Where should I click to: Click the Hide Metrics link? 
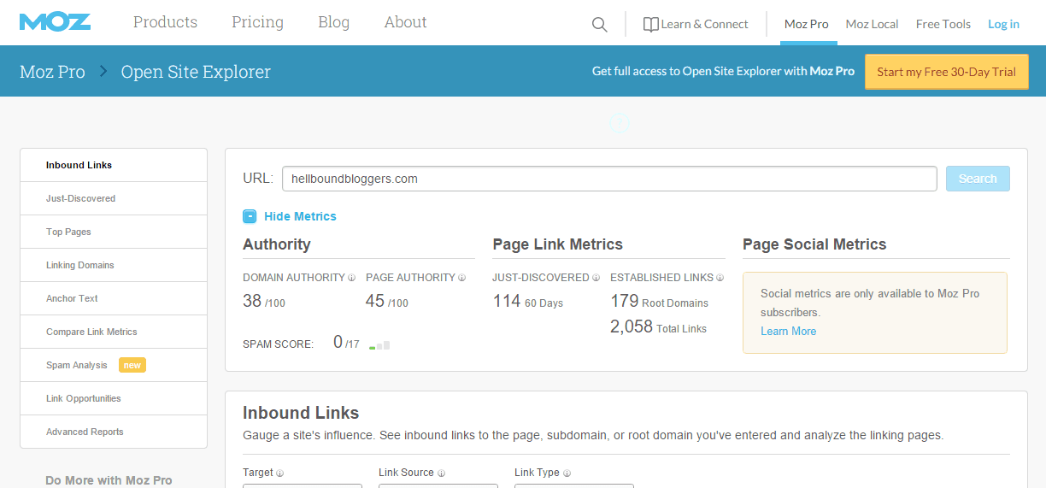pos(300,216)
